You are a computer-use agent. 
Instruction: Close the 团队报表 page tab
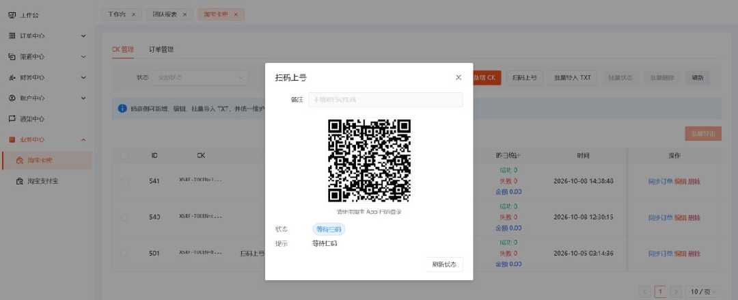pyautogui.click(x=184, y=14)
